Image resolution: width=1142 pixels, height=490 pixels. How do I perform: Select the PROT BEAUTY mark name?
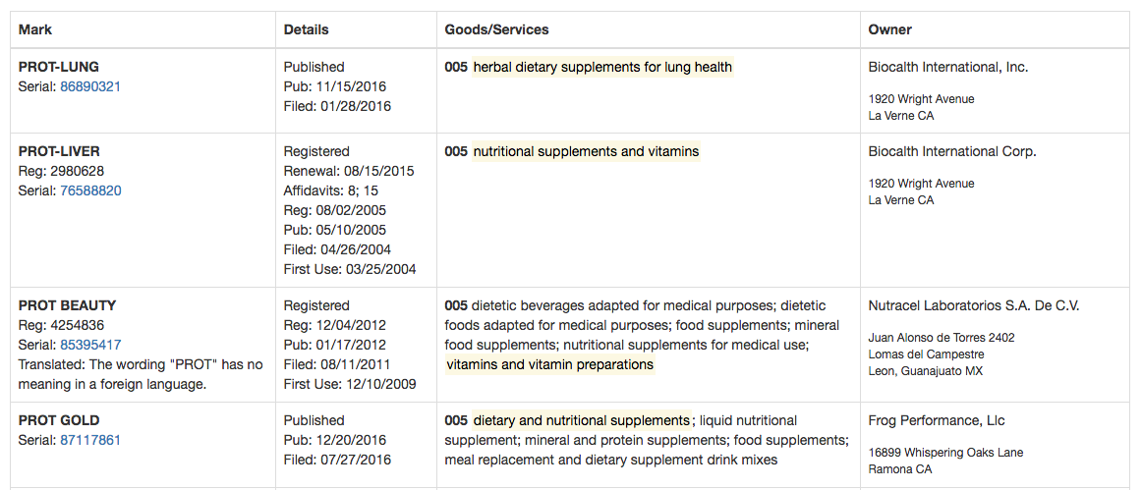pos(67,305)
